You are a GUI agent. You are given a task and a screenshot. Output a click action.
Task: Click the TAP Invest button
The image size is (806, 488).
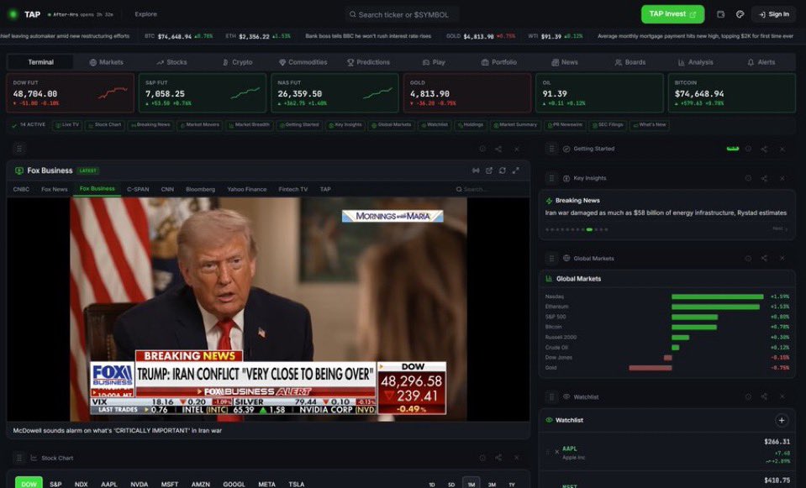(672, 14)
